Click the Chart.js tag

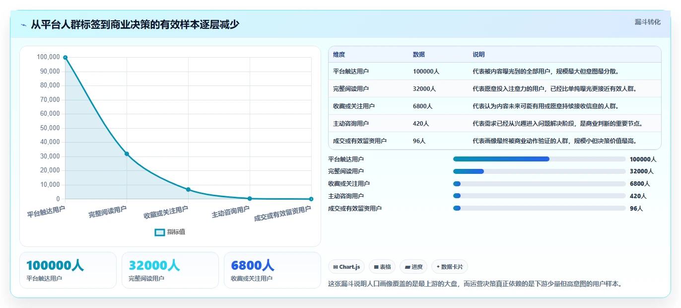(x=346, y=267)
